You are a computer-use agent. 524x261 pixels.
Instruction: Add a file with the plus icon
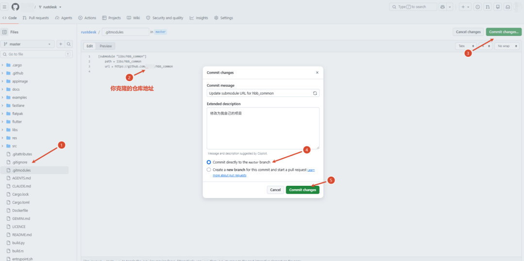pyautogui.click(x=61, y=44)
